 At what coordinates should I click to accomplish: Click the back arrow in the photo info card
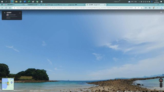[x=5, y=13]
